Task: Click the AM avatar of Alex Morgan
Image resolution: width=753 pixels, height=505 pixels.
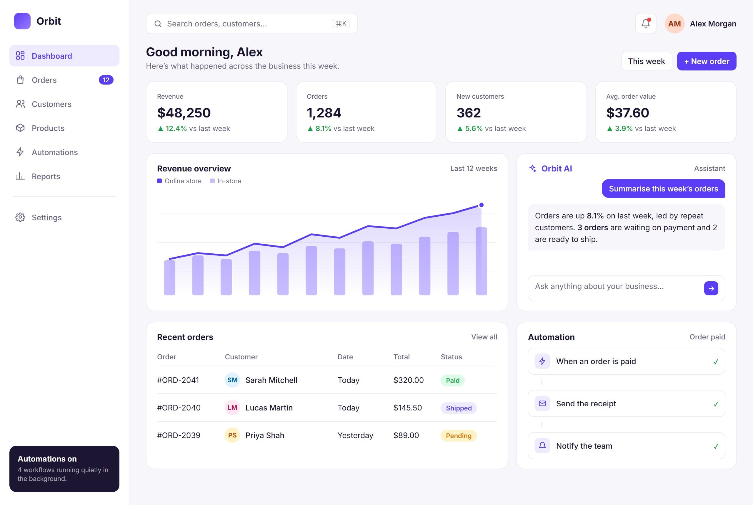Action: click(674, 23)
